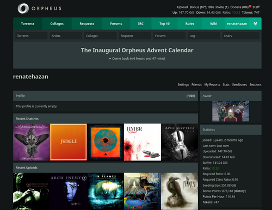272x210 pixels.
Task: Focus the Collages search field
Action: (x=100, y=36)
